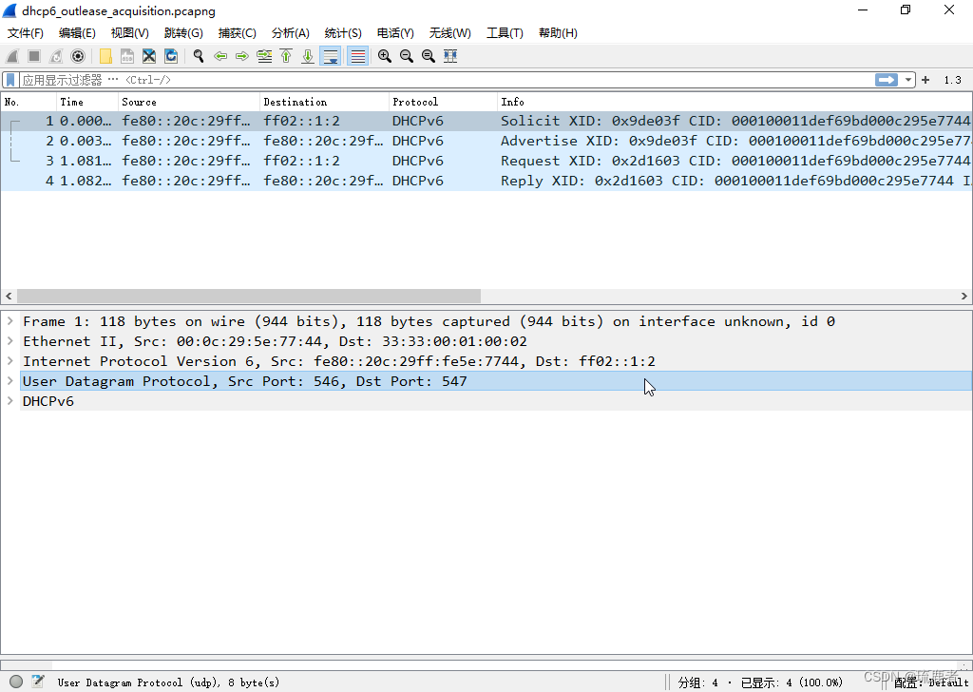Screen dimensions: 973x692
Task: Click the display filter input field
Action: click(x=446, y=80)
